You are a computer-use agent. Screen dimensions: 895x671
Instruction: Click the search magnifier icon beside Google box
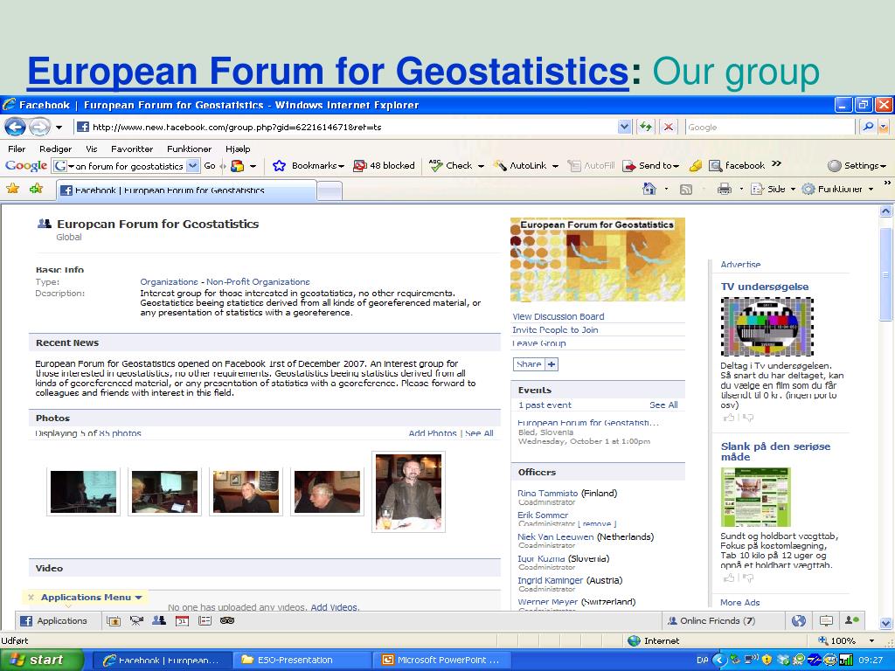click(868, 127)
